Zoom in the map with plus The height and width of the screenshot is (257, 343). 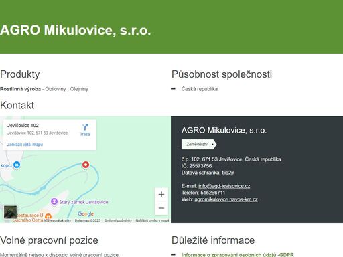point(161,195)
